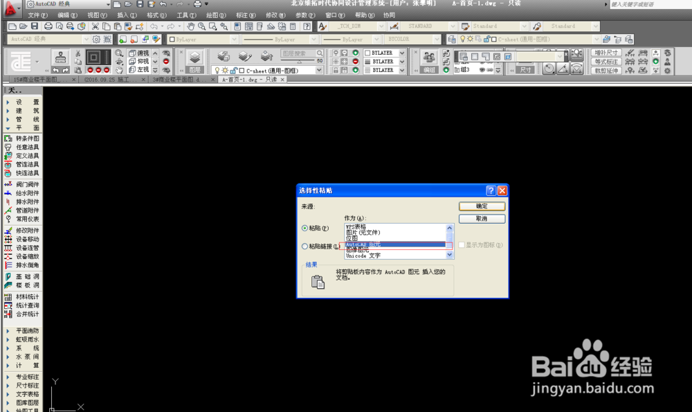Viewport: 692px width, 412px height.
Task: Click the 等式标注 button
Action: 606,62
